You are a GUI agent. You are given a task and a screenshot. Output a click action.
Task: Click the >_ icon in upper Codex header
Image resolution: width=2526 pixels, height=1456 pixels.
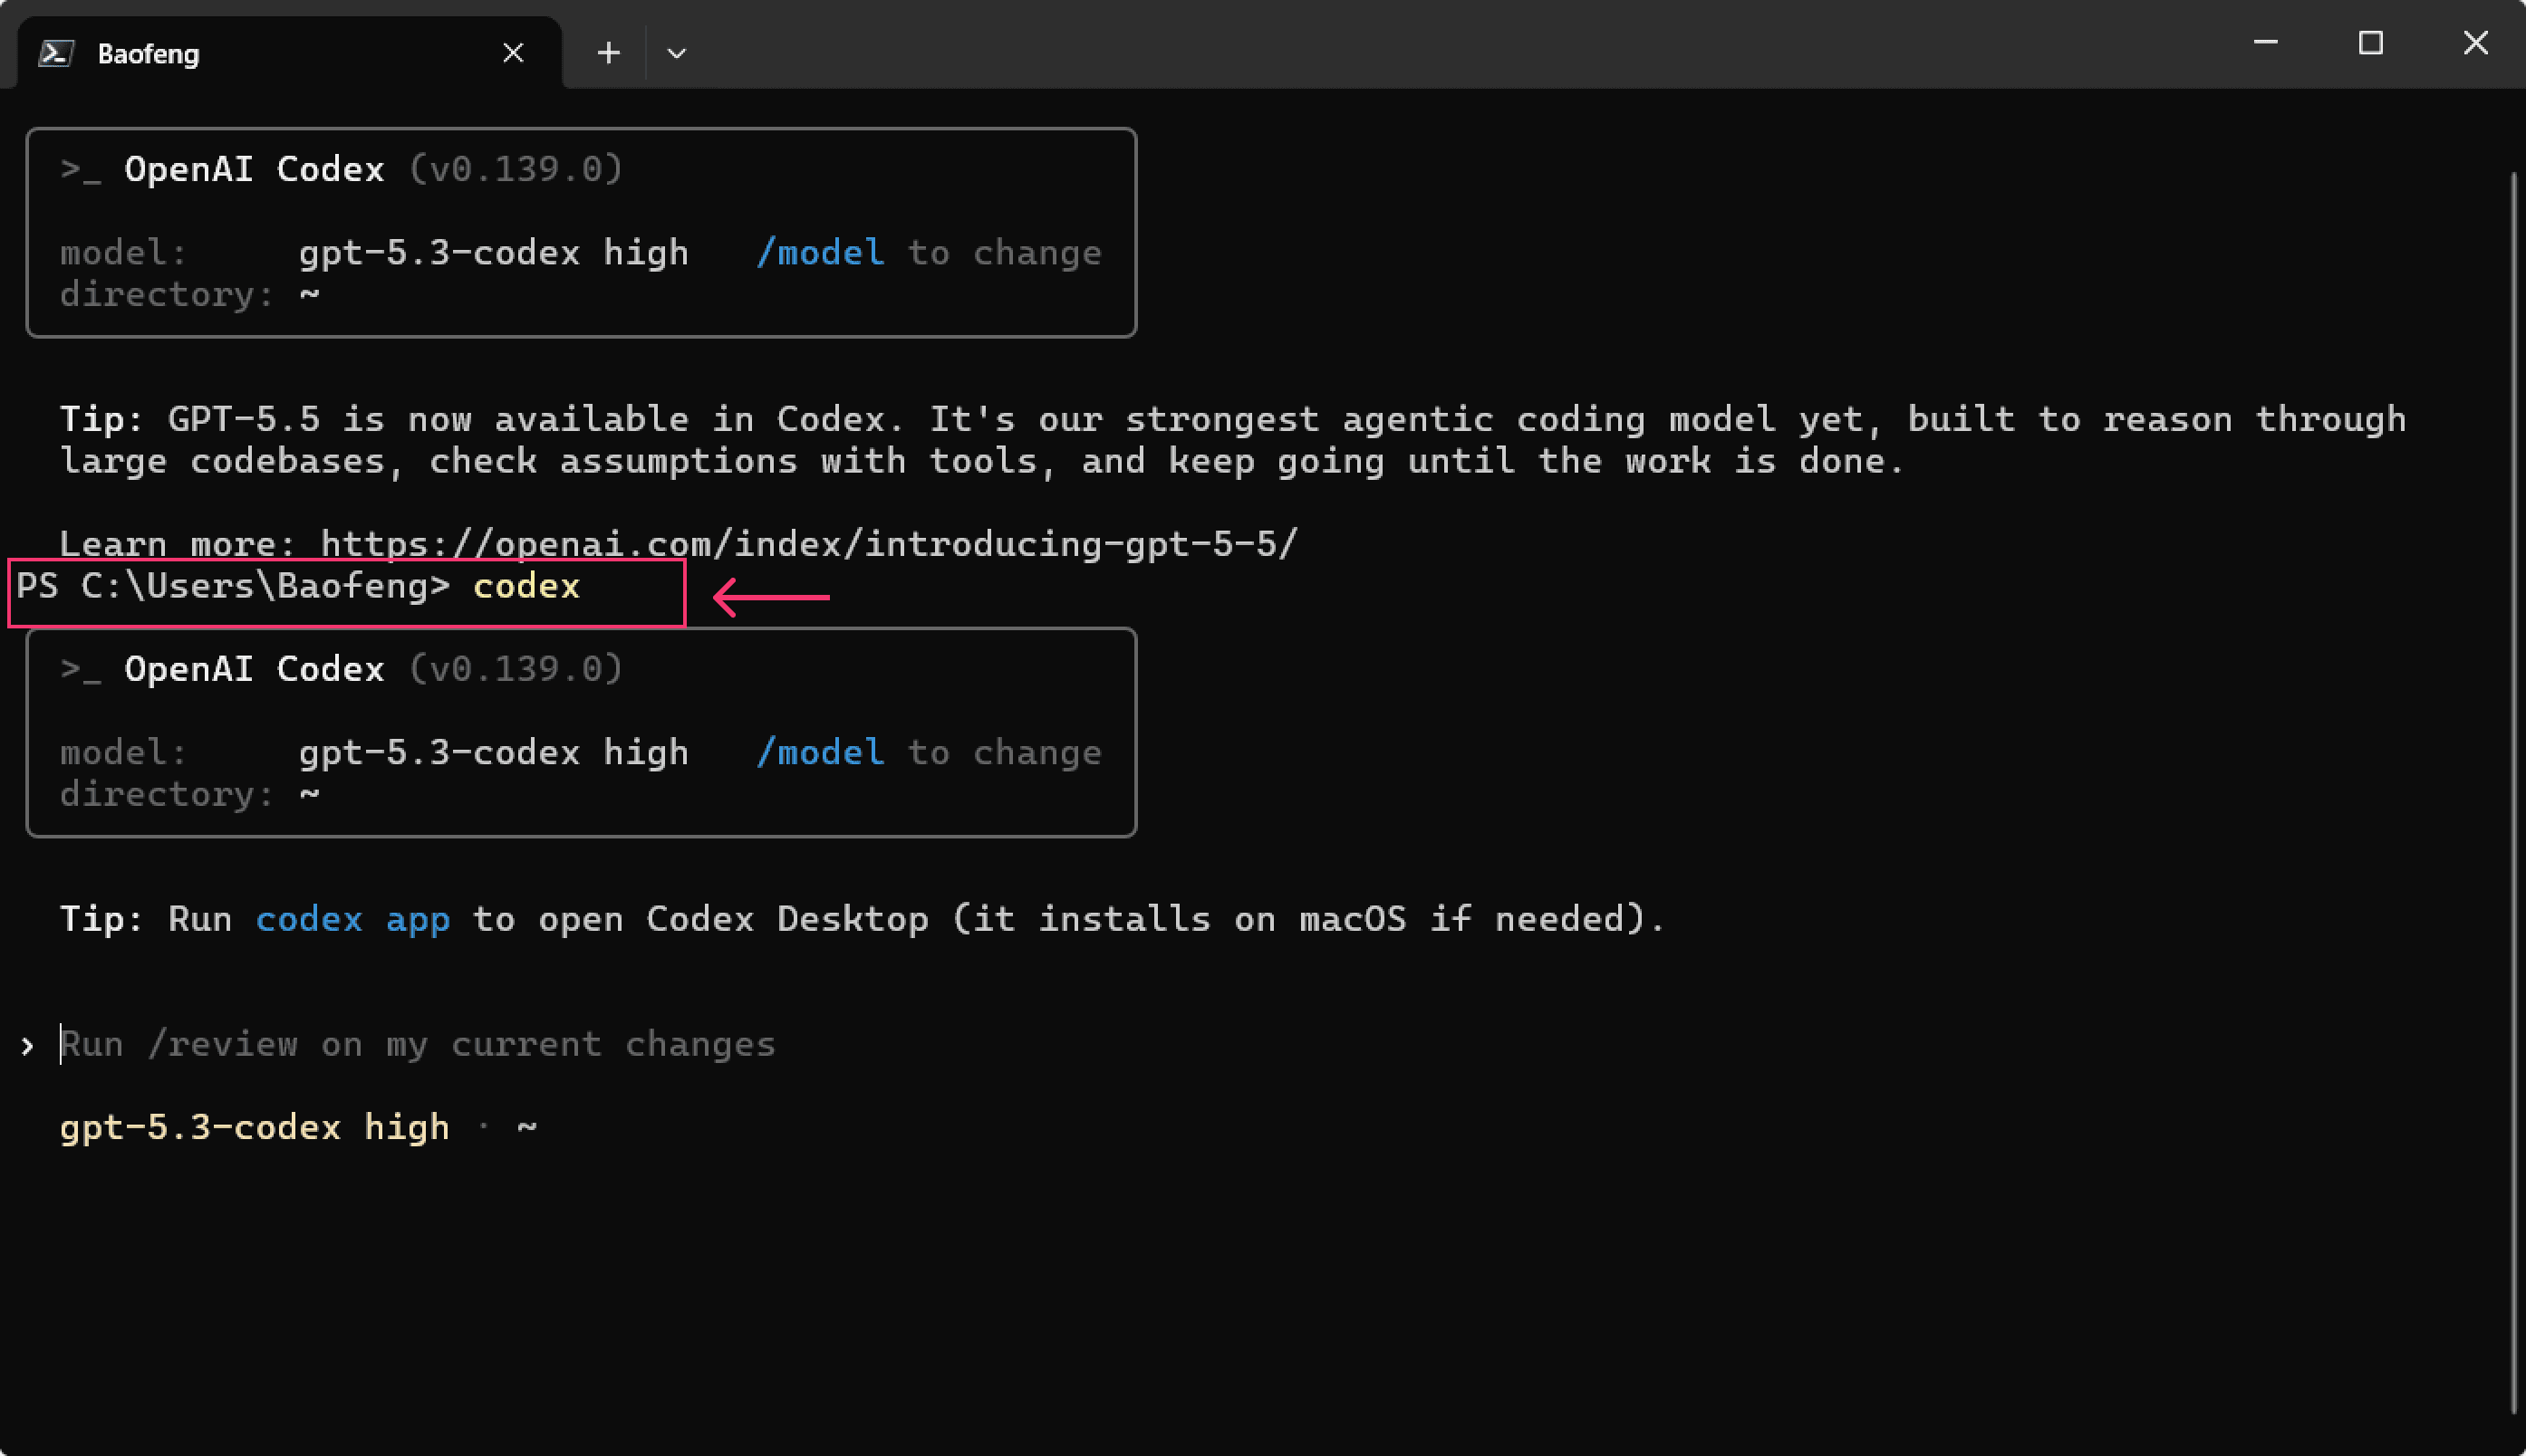80,170
